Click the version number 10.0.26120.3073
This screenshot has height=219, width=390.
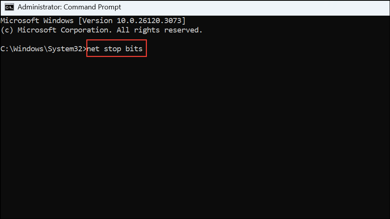(149, 21)
